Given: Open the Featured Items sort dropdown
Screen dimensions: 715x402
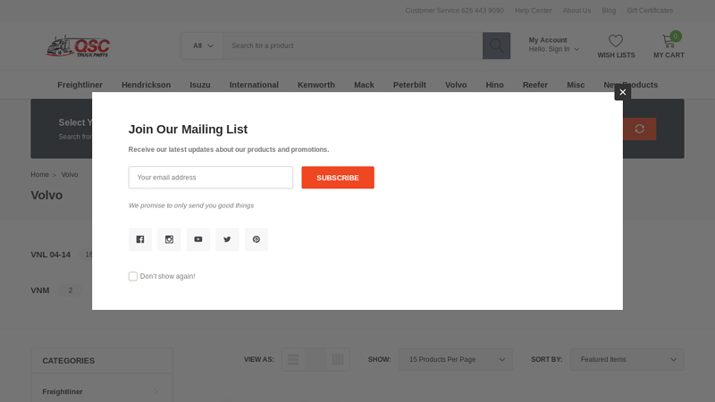Looking at the screenshot, I should tap(627, 360).
